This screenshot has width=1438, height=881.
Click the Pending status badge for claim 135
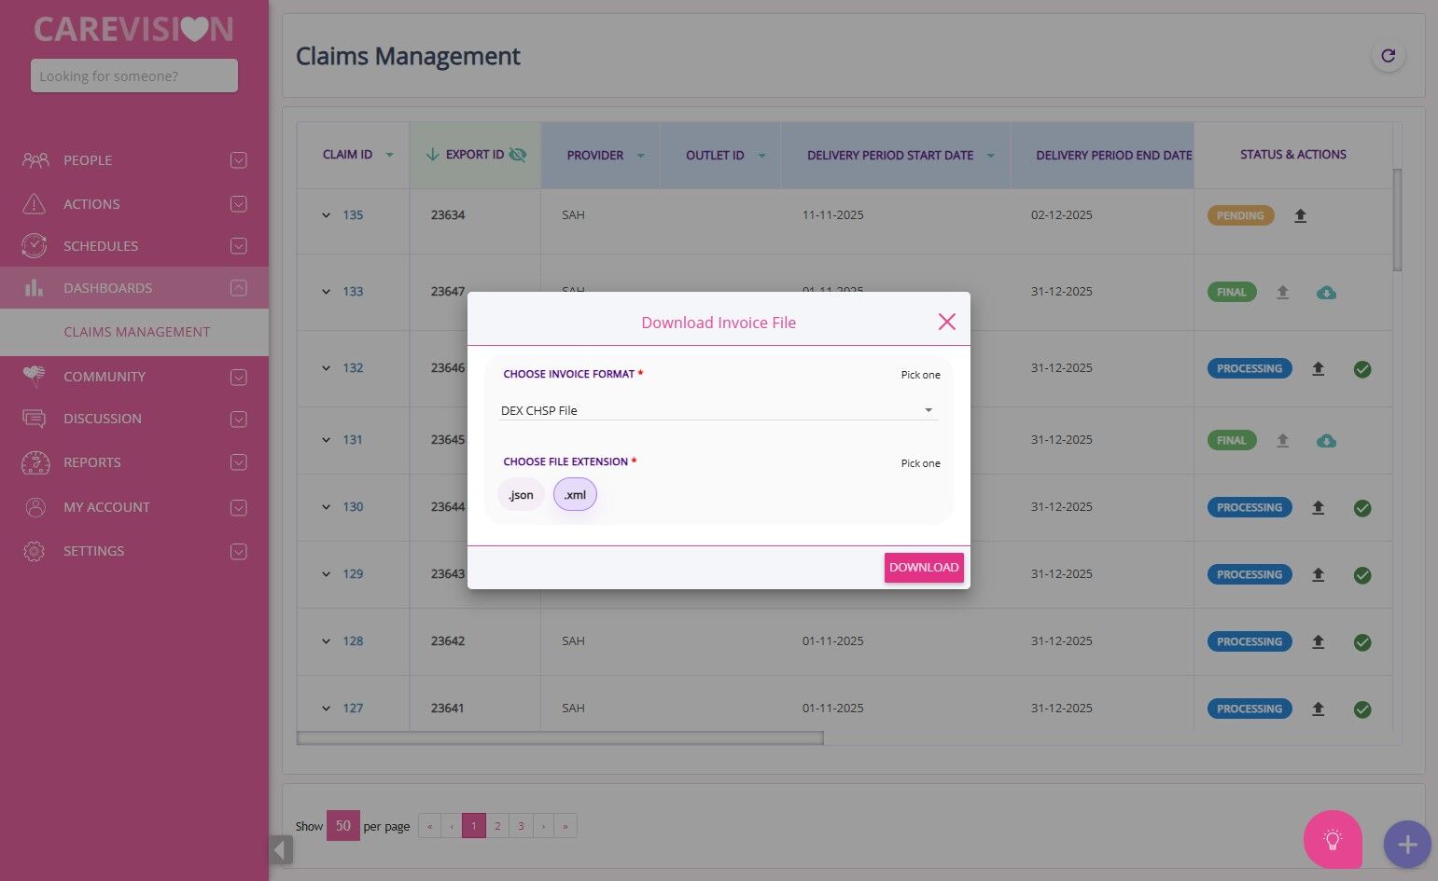[1240, 215]
